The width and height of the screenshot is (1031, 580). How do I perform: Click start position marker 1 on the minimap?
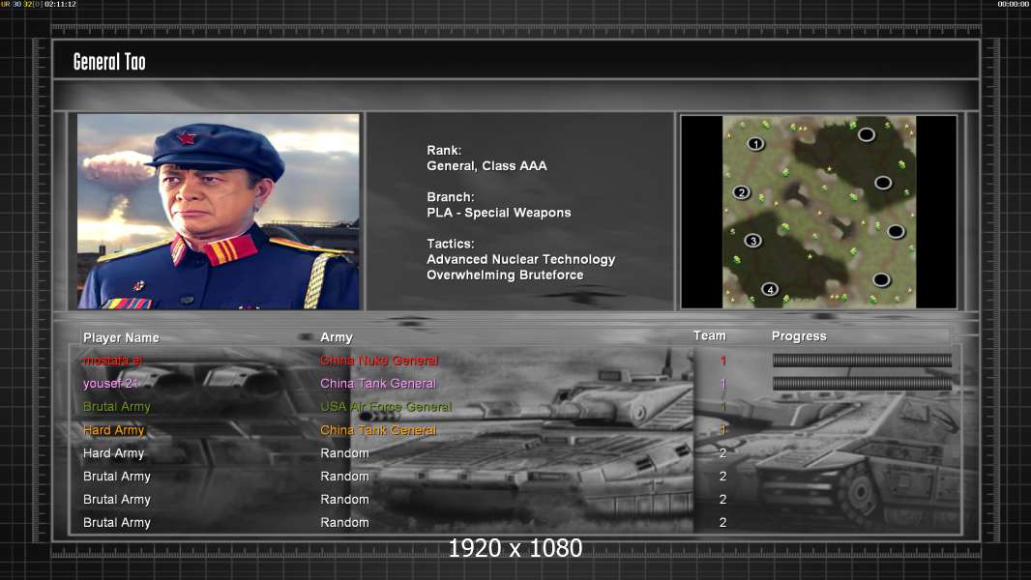coord(755,144)
